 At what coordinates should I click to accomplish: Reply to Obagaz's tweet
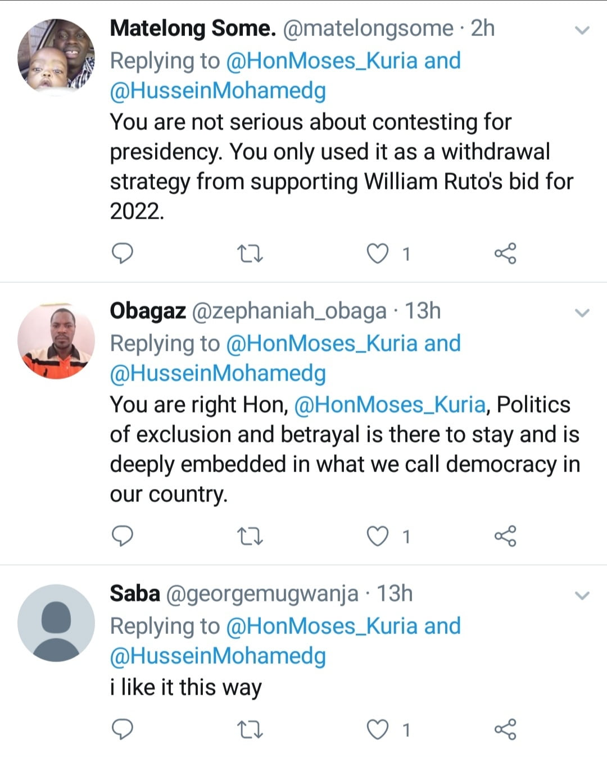tap(123, 536)
